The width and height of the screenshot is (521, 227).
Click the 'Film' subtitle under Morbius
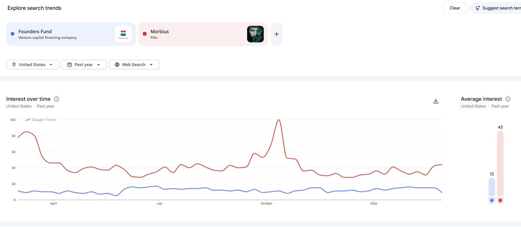154,38
